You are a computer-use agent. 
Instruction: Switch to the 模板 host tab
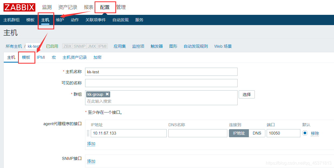(26, 57)
